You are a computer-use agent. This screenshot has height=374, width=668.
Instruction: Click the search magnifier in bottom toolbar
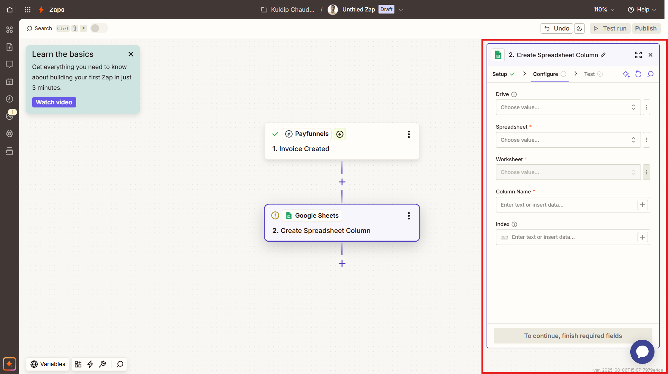(x=120, y=364)
